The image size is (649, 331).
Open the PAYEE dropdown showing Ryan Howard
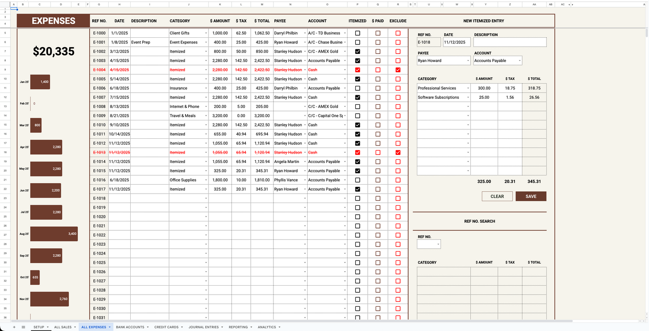(468, 60)
